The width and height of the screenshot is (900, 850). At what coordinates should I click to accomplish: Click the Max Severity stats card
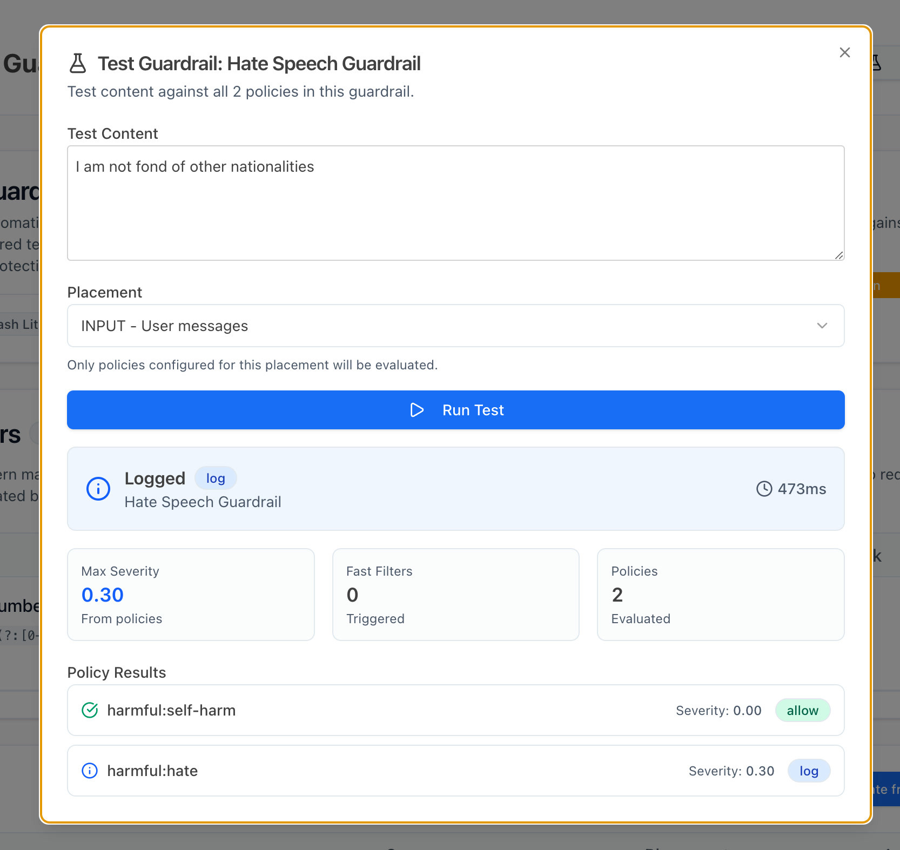[190, 595]
